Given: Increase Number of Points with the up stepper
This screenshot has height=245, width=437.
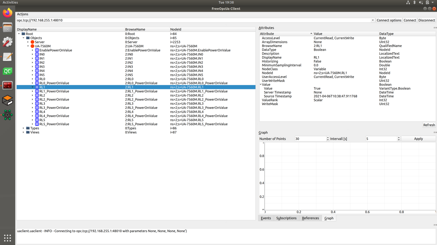Looking at the screenshot, I should pyautogui.click(x=328, y=137).
